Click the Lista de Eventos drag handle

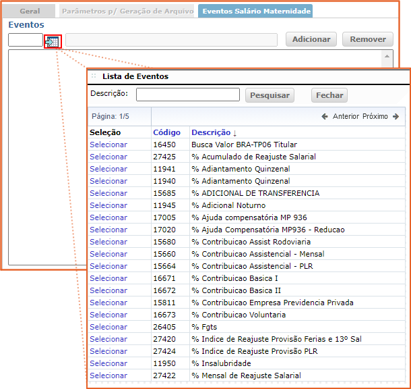[x=94, y=76]
